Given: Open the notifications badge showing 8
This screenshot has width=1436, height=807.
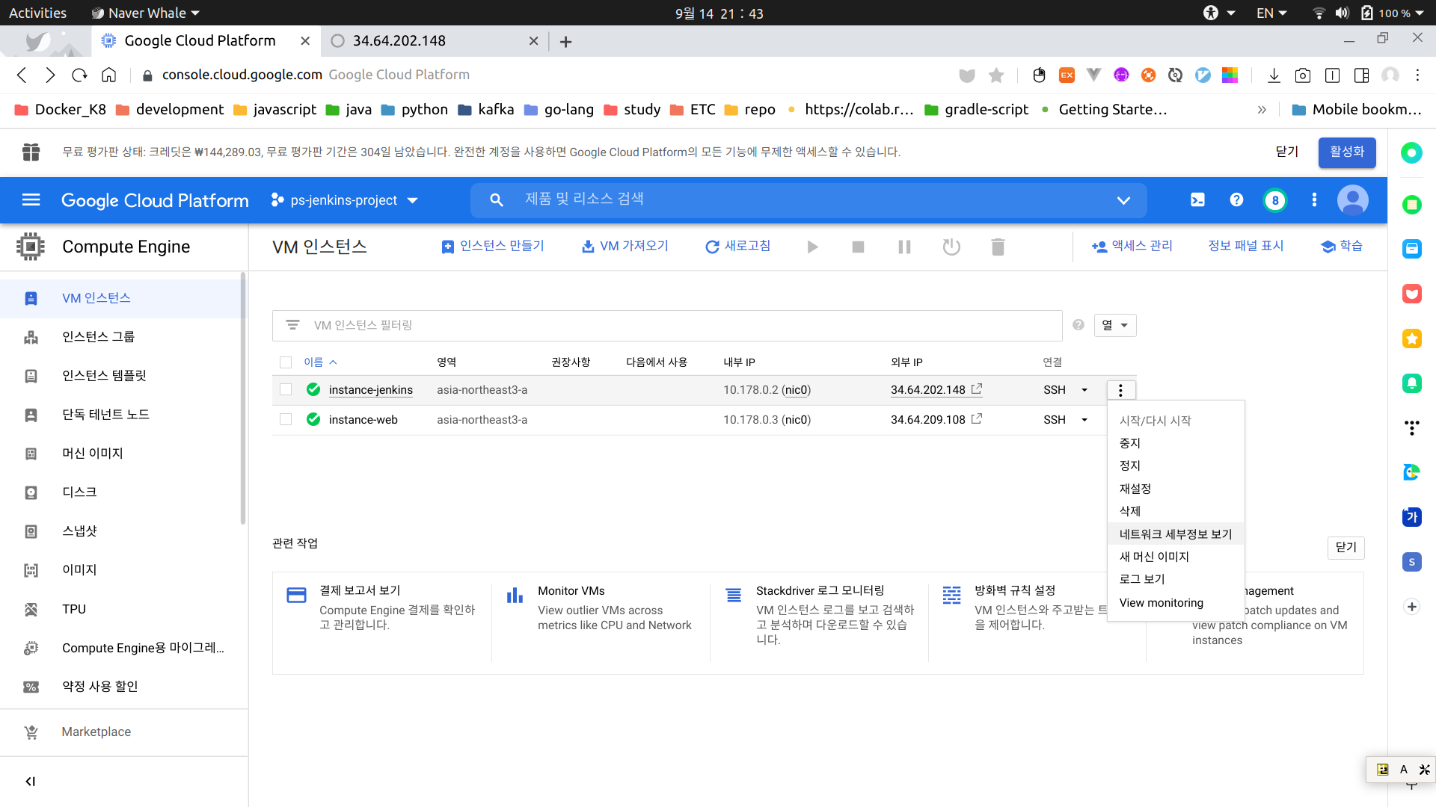Looking at the screenshot, I should (x=1275, y=200).
